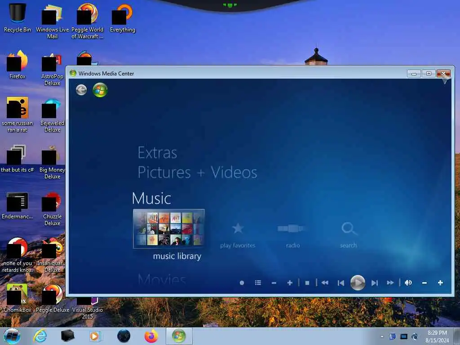This screenshot has width=460, height=345.
Task: Select the Recycle Bin desktop icon
Action: (18, 18)
